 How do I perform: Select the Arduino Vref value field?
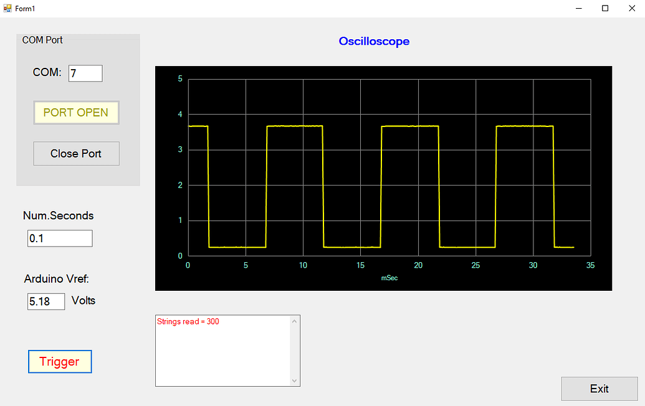(x=45, y=301)
